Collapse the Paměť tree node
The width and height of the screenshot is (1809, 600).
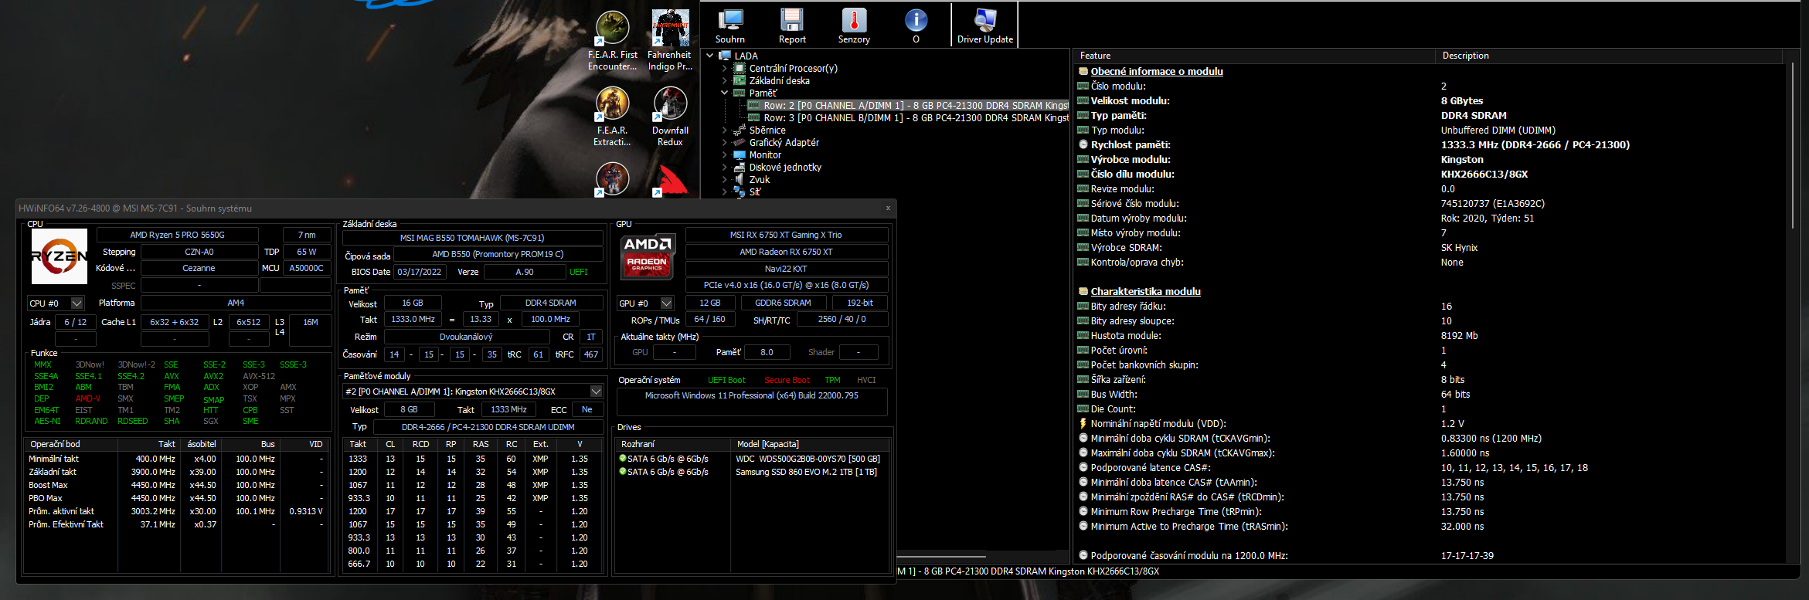tap(724, 93)
